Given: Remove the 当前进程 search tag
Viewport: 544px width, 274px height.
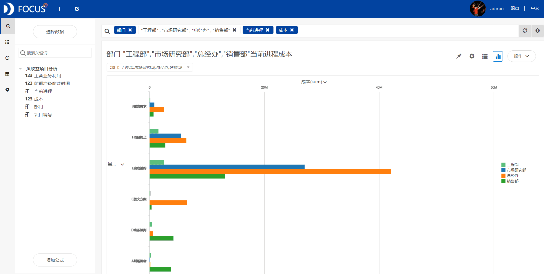Looking at the screenshot, I should click(268, 30).
